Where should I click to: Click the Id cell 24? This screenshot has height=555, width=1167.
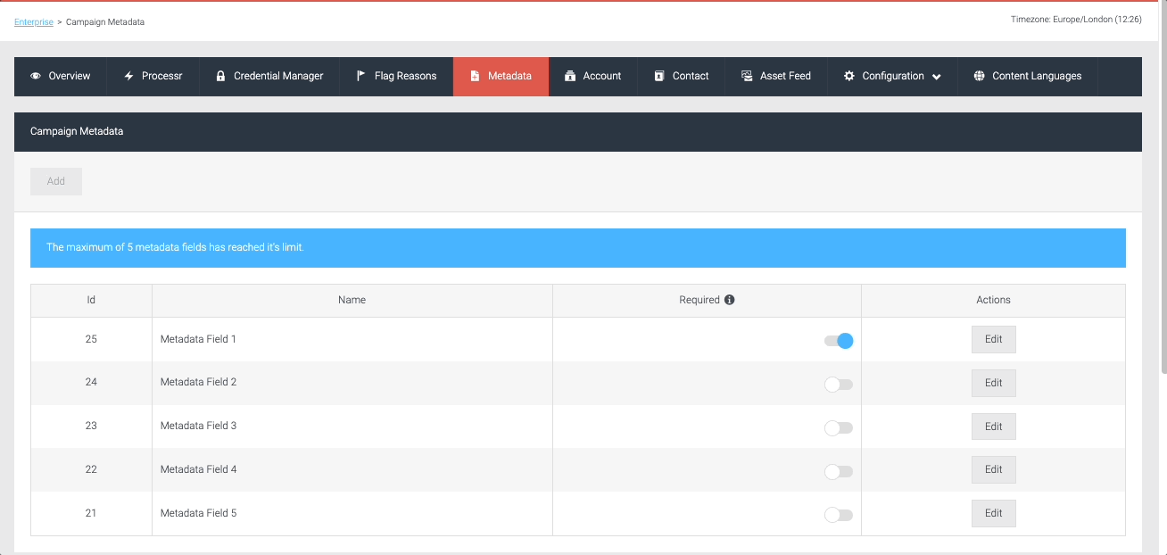(91, 383)
